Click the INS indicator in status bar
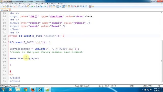Viewport: 163px width, 92px height. [x=159, y=86]
